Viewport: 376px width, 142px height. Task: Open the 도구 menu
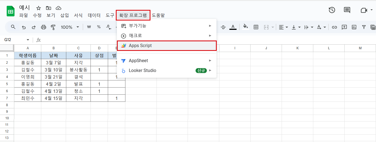[x=110, y=15]
